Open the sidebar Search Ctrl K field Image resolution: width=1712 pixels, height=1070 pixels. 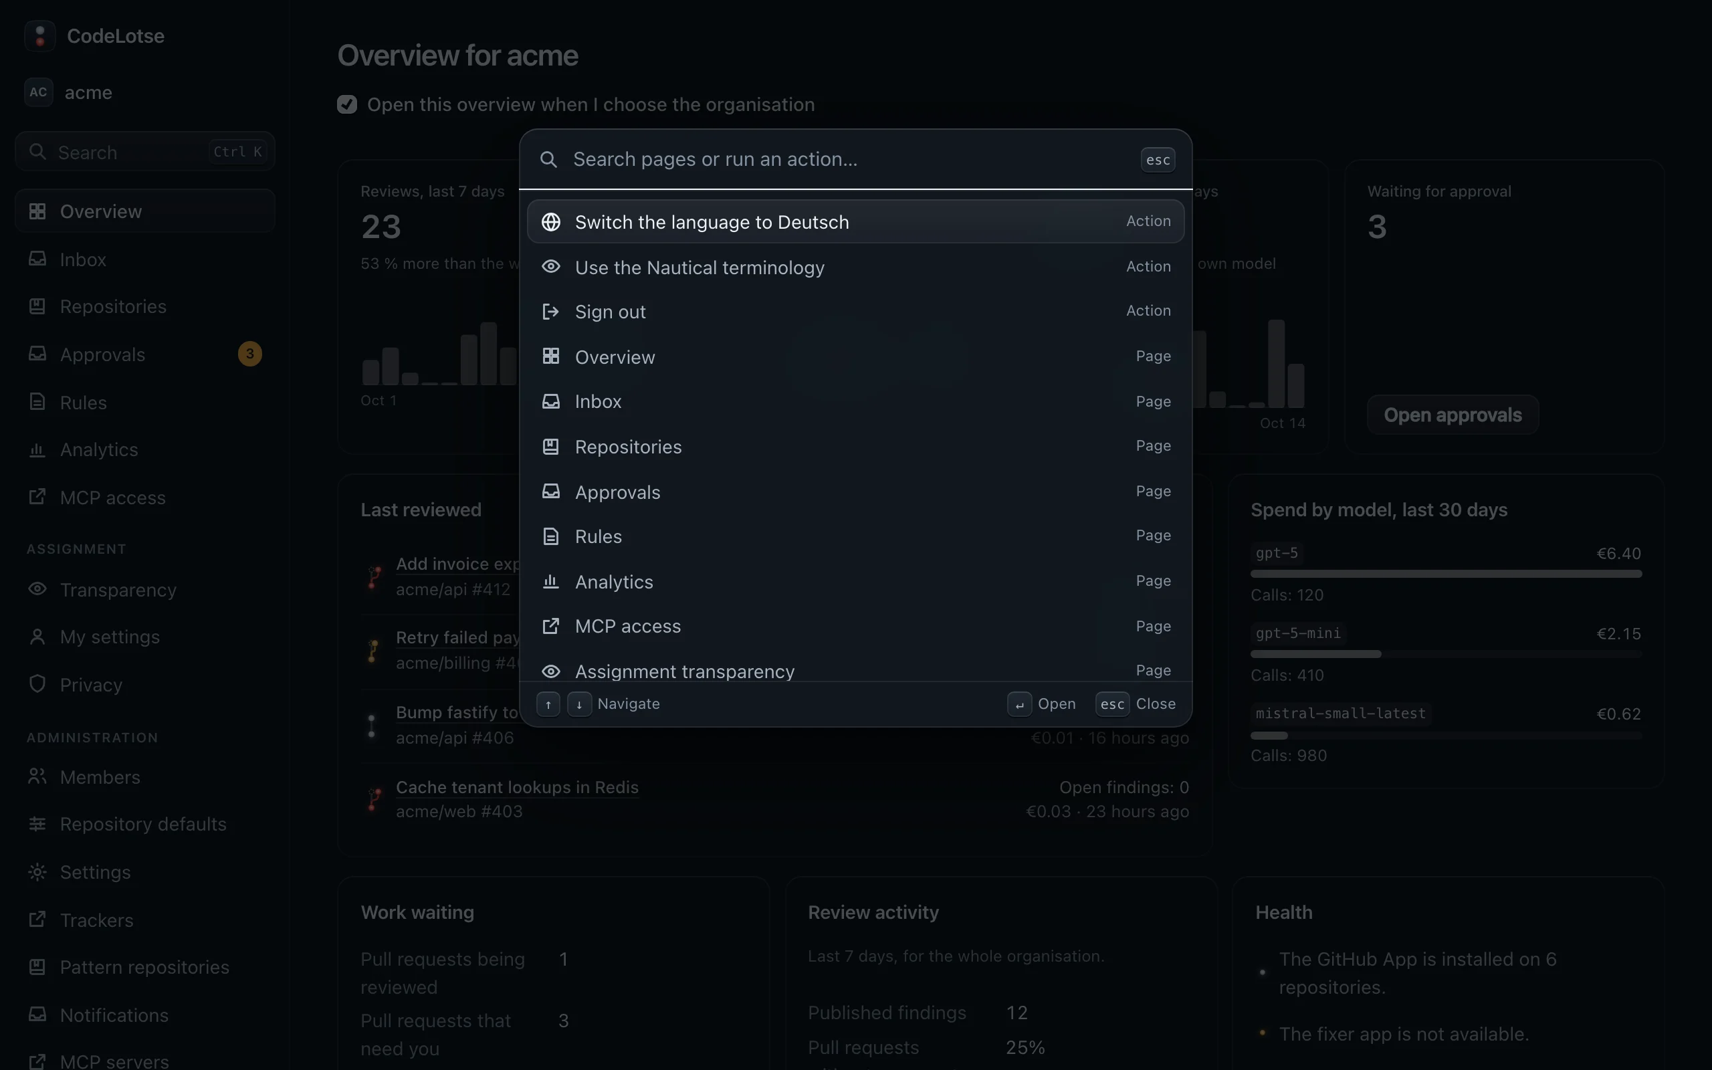[145, 151]
